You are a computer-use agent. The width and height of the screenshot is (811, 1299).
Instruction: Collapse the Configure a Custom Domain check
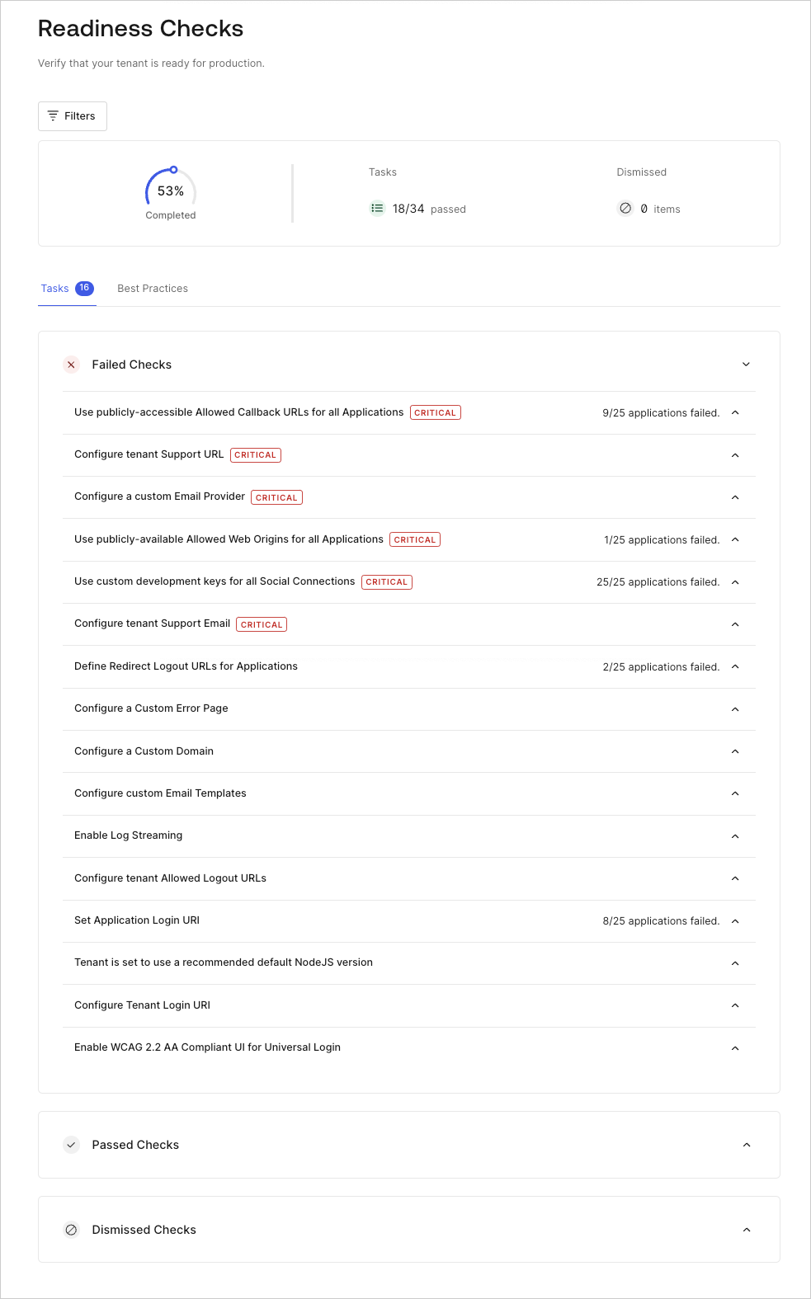[735, 751]
